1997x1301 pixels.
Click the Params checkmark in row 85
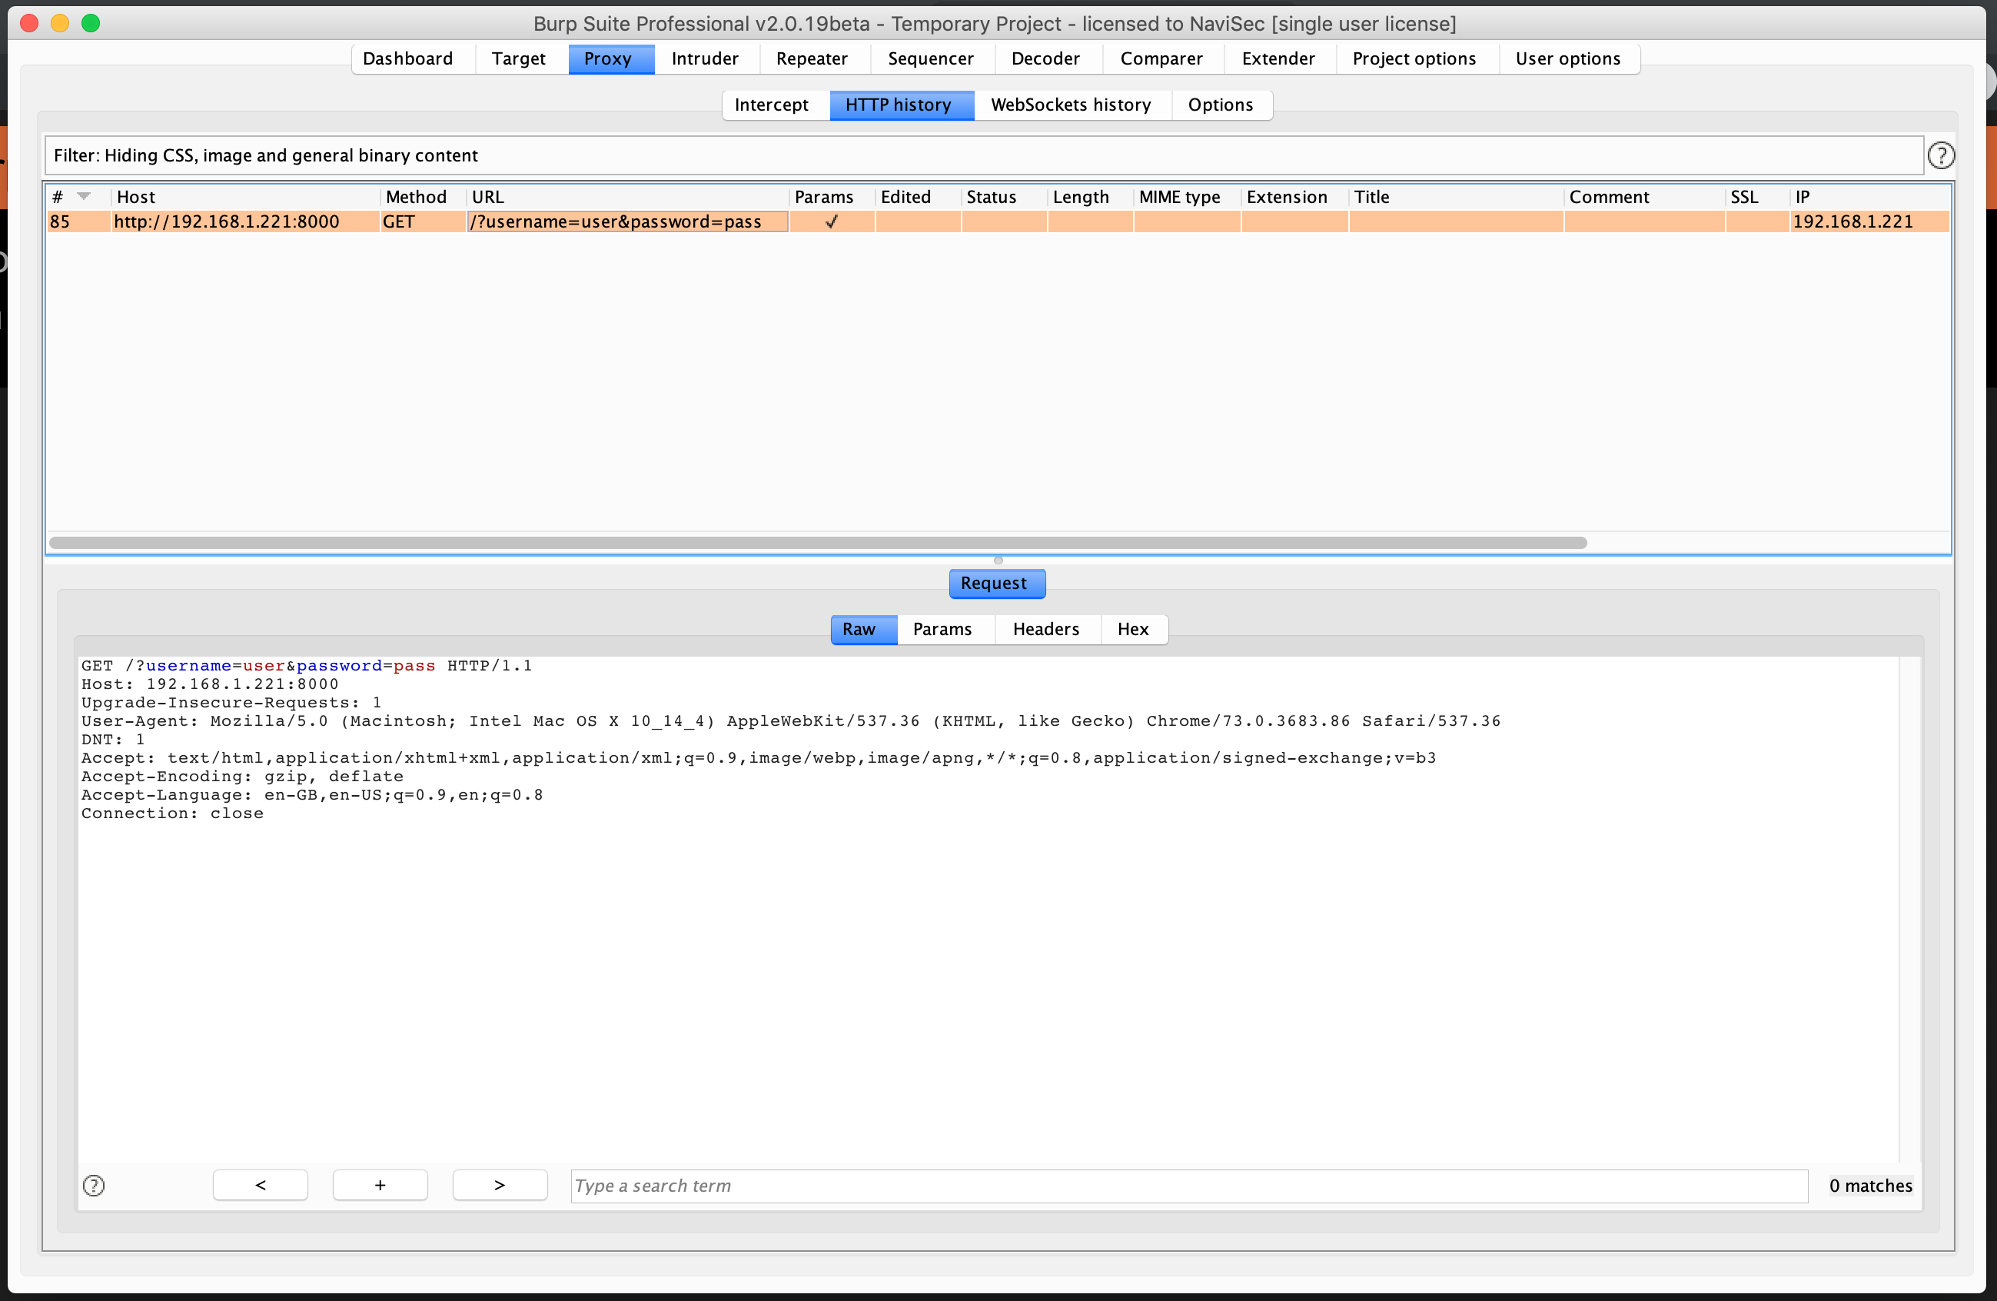832,221
